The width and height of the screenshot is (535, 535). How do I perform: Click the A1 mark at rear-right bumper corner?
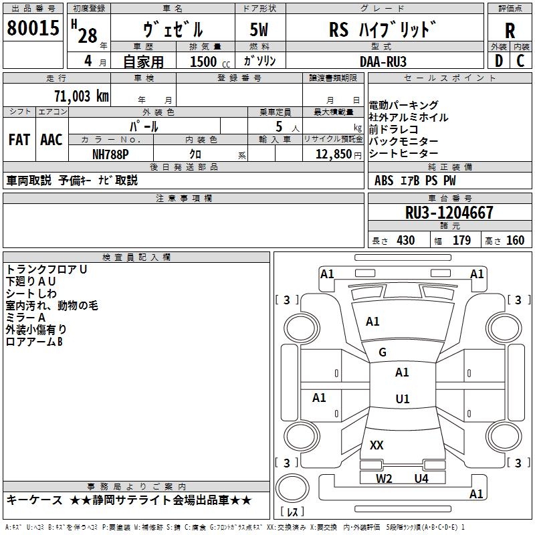(x=476, y=494)
